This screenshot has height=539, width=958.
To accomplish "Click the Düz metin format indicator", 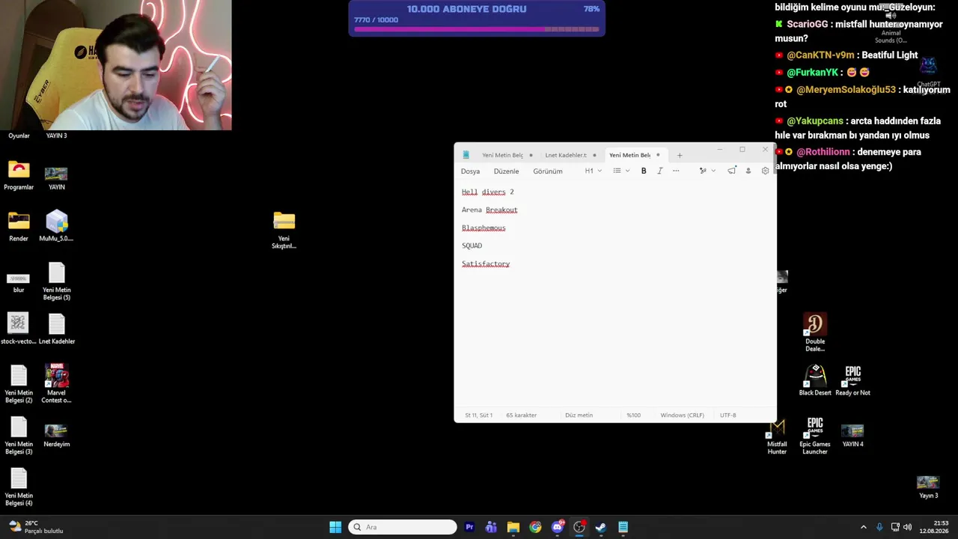I will [579, 415].
